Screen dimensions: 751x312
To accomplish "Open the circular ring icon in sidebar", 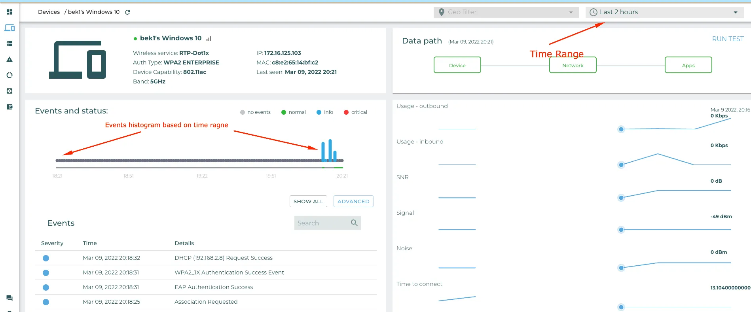I will coord(9,75).
